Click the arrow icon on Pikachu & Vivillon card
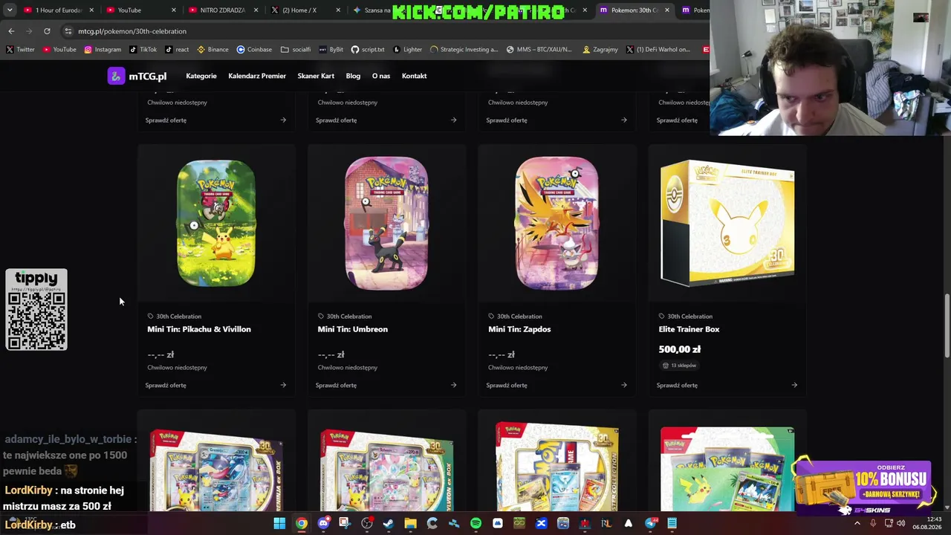 [283, 386]
